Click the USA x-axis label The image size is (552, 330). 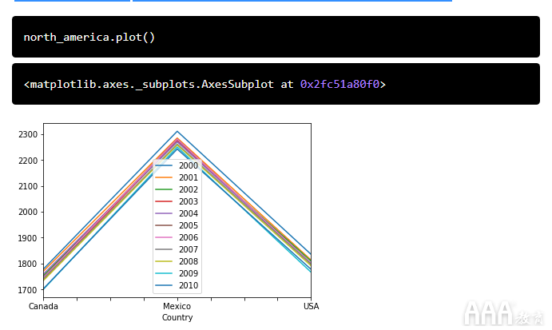click(312, 306)
